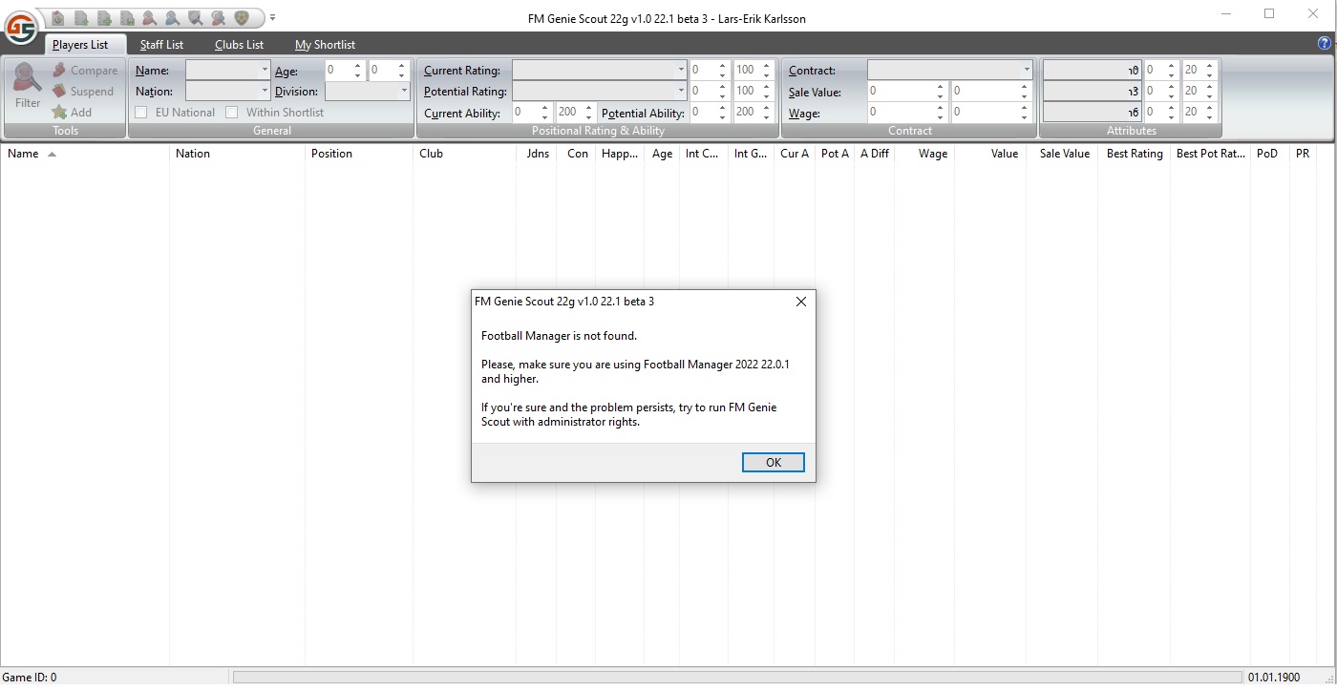Image resolution: width=1337 pixels, height=689 pixels.
Task: Open the GS application menu logo
Action: pyautogui.click(x=20, y=28)
